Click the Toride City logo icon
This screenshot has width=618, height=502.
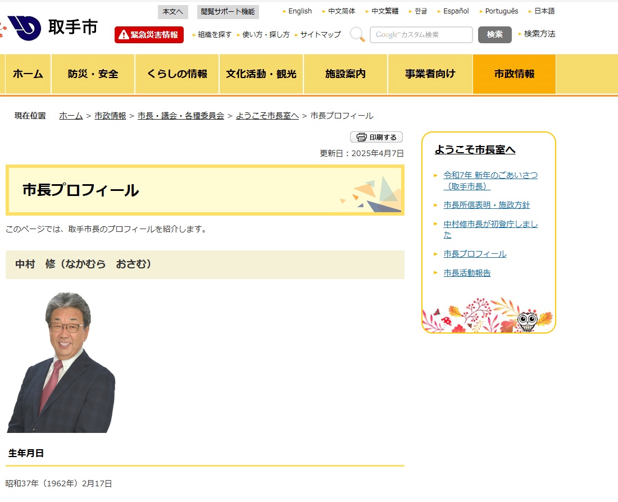[24, 28]
